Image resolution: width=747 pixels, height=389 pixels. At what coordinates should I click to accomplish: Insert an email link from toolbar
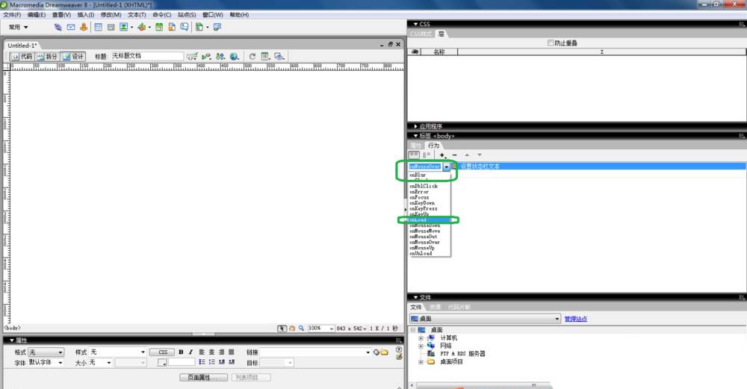[x=71, y=28]
